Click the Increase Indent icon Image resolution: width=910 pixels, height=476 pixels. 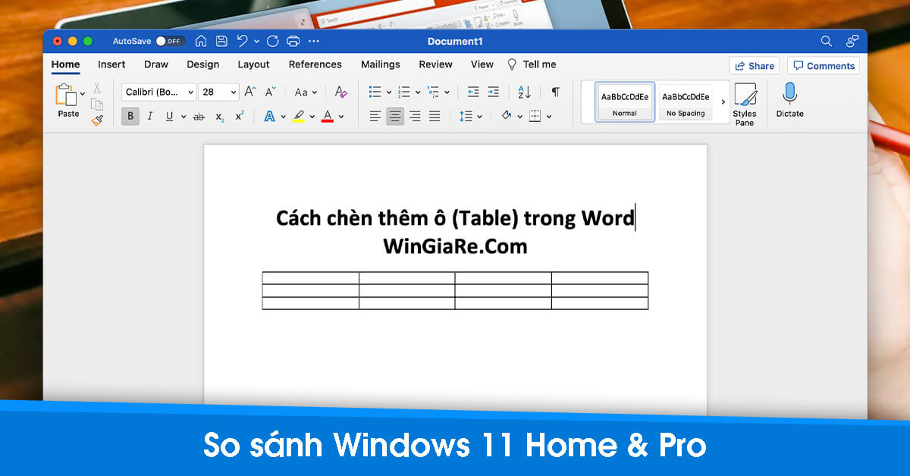coord(493,92)
